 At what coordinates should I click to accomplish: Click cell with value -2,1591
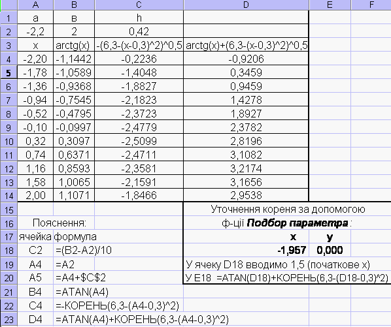click(x=139, y=182)
